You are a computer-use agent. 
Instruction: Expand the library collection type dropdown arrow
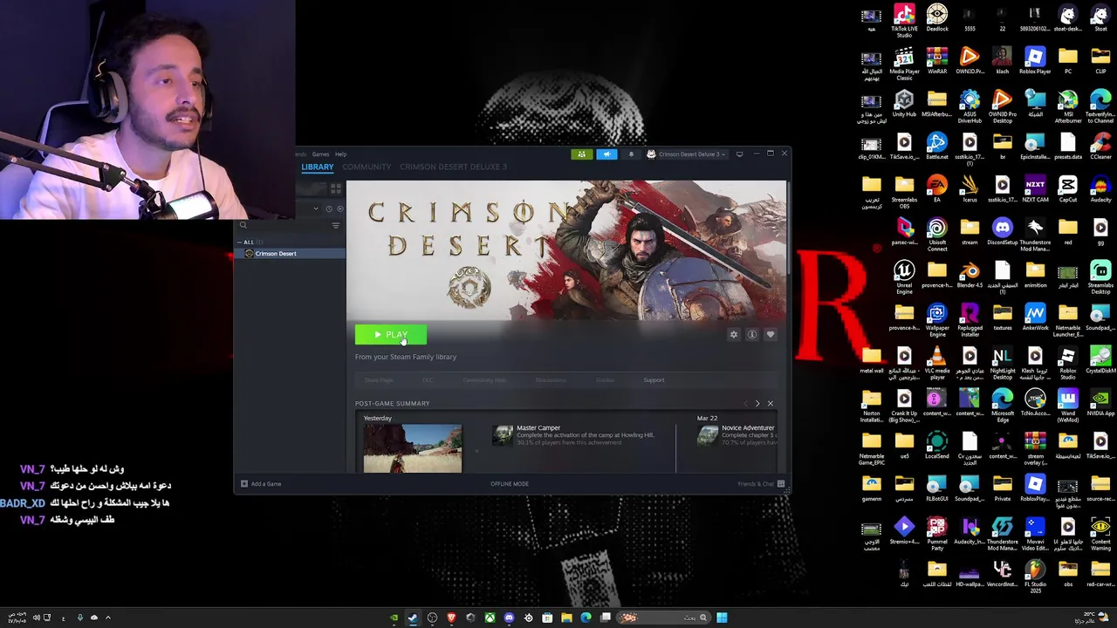(316, 208)
